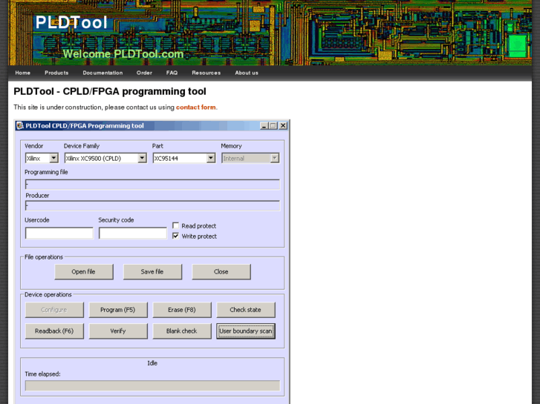Click the disabled Memory dropdown
Viewport: 540px width, 404px height.
[x=250, y=158]
